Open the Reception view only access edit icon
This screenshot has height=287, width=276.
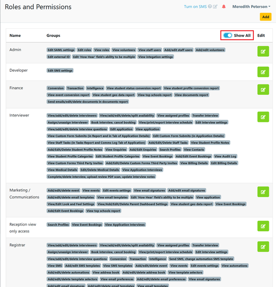(x=263, y=226)
